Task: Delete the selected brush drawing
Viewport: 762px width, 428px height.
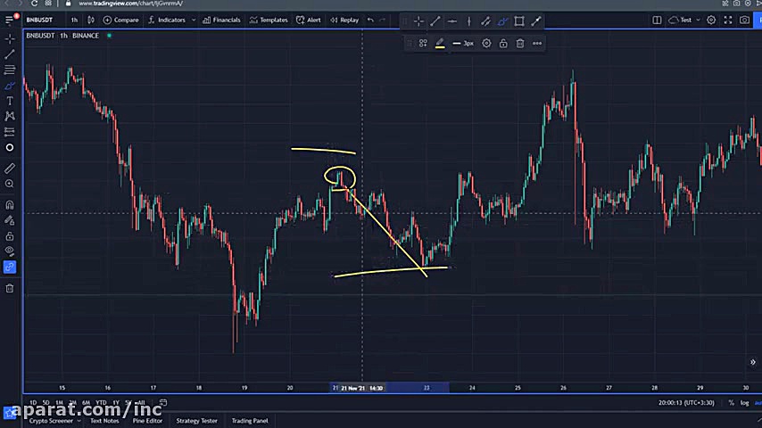Action: click(520, 43)
